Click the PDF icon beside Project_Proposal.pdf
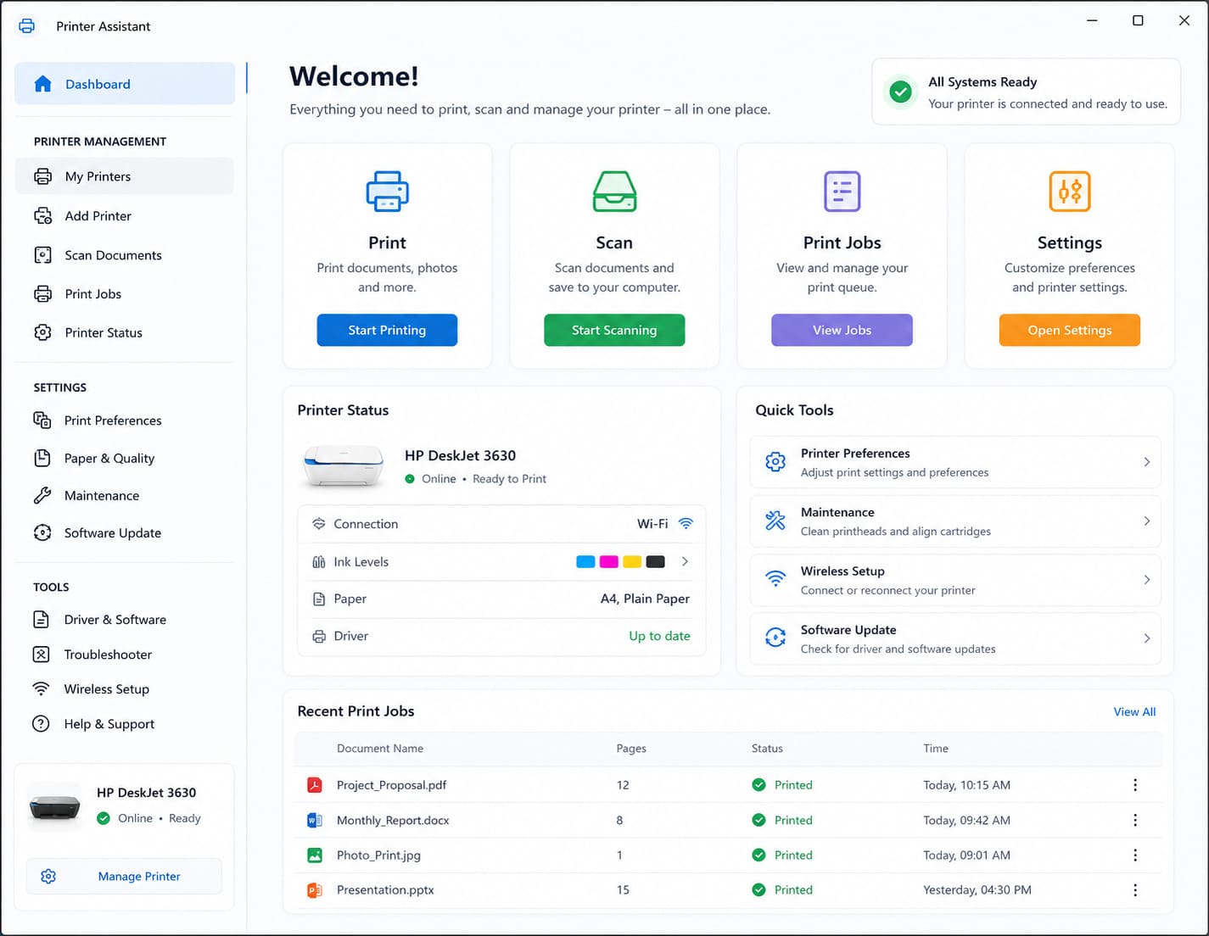Image resolution: width=1209 pixels, height=936 pixels. (315, 785)
